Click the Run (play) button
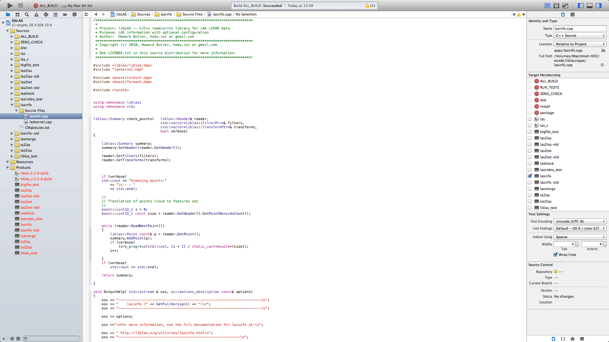Screen dimensions: 609x342 10,5
